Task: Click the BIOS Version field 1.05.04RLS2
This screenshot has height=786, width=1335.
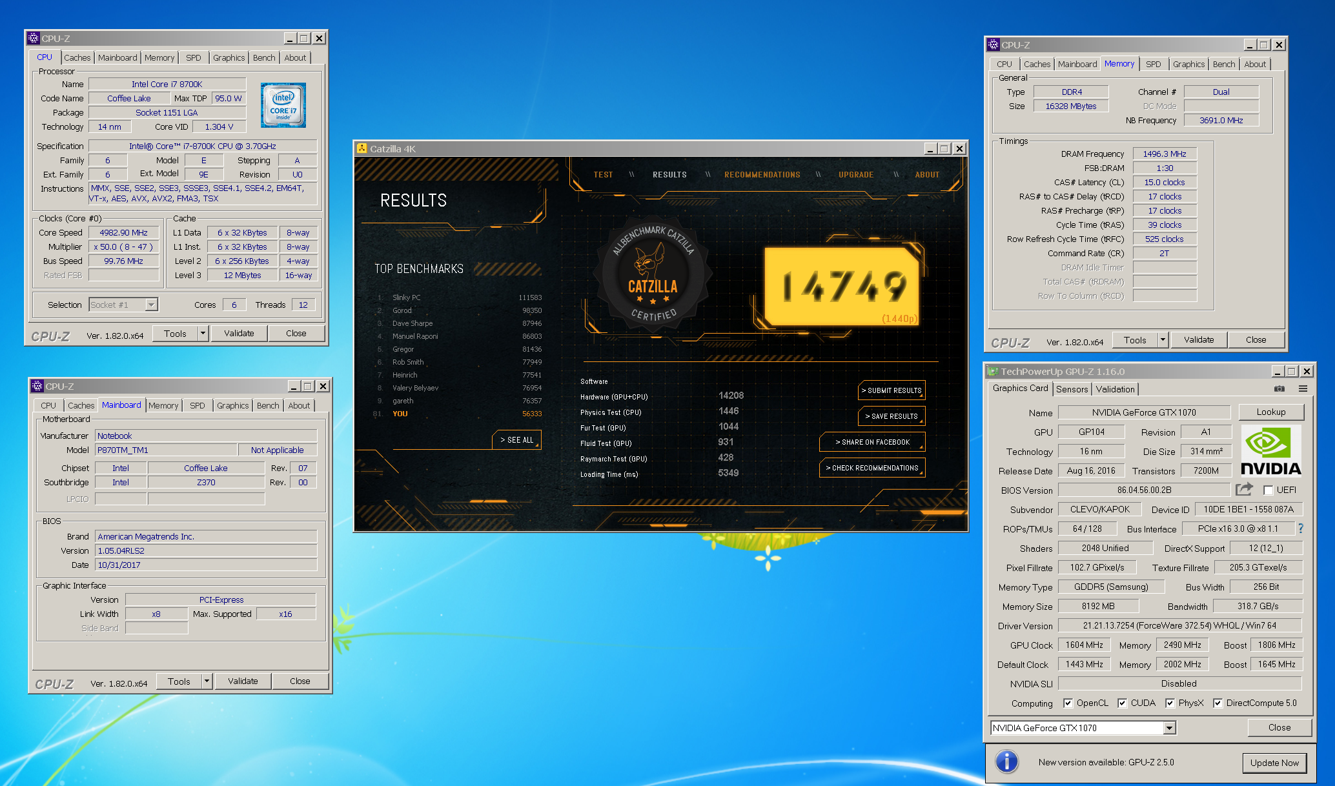Action: 206,550
